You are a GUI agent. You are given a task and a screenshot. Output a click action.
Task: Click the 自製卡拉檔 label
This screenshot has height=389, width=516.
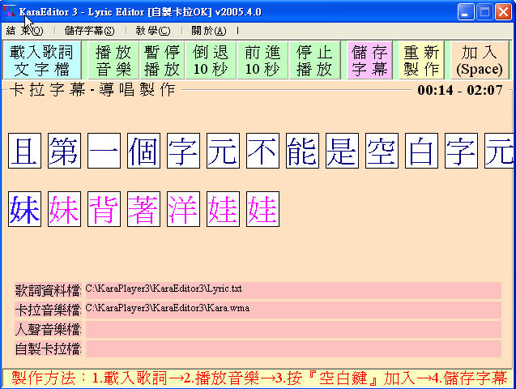tap(48, 348)
